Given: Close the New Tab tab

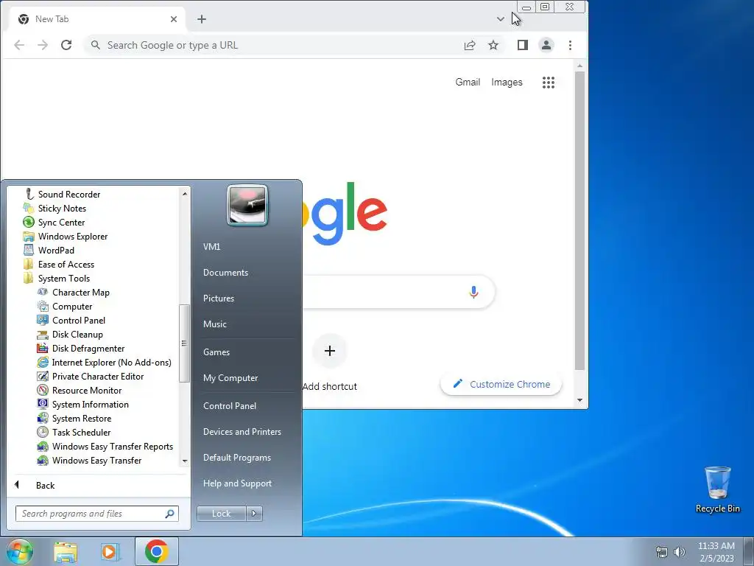Looking at the screenshot, I should (174, 19).
